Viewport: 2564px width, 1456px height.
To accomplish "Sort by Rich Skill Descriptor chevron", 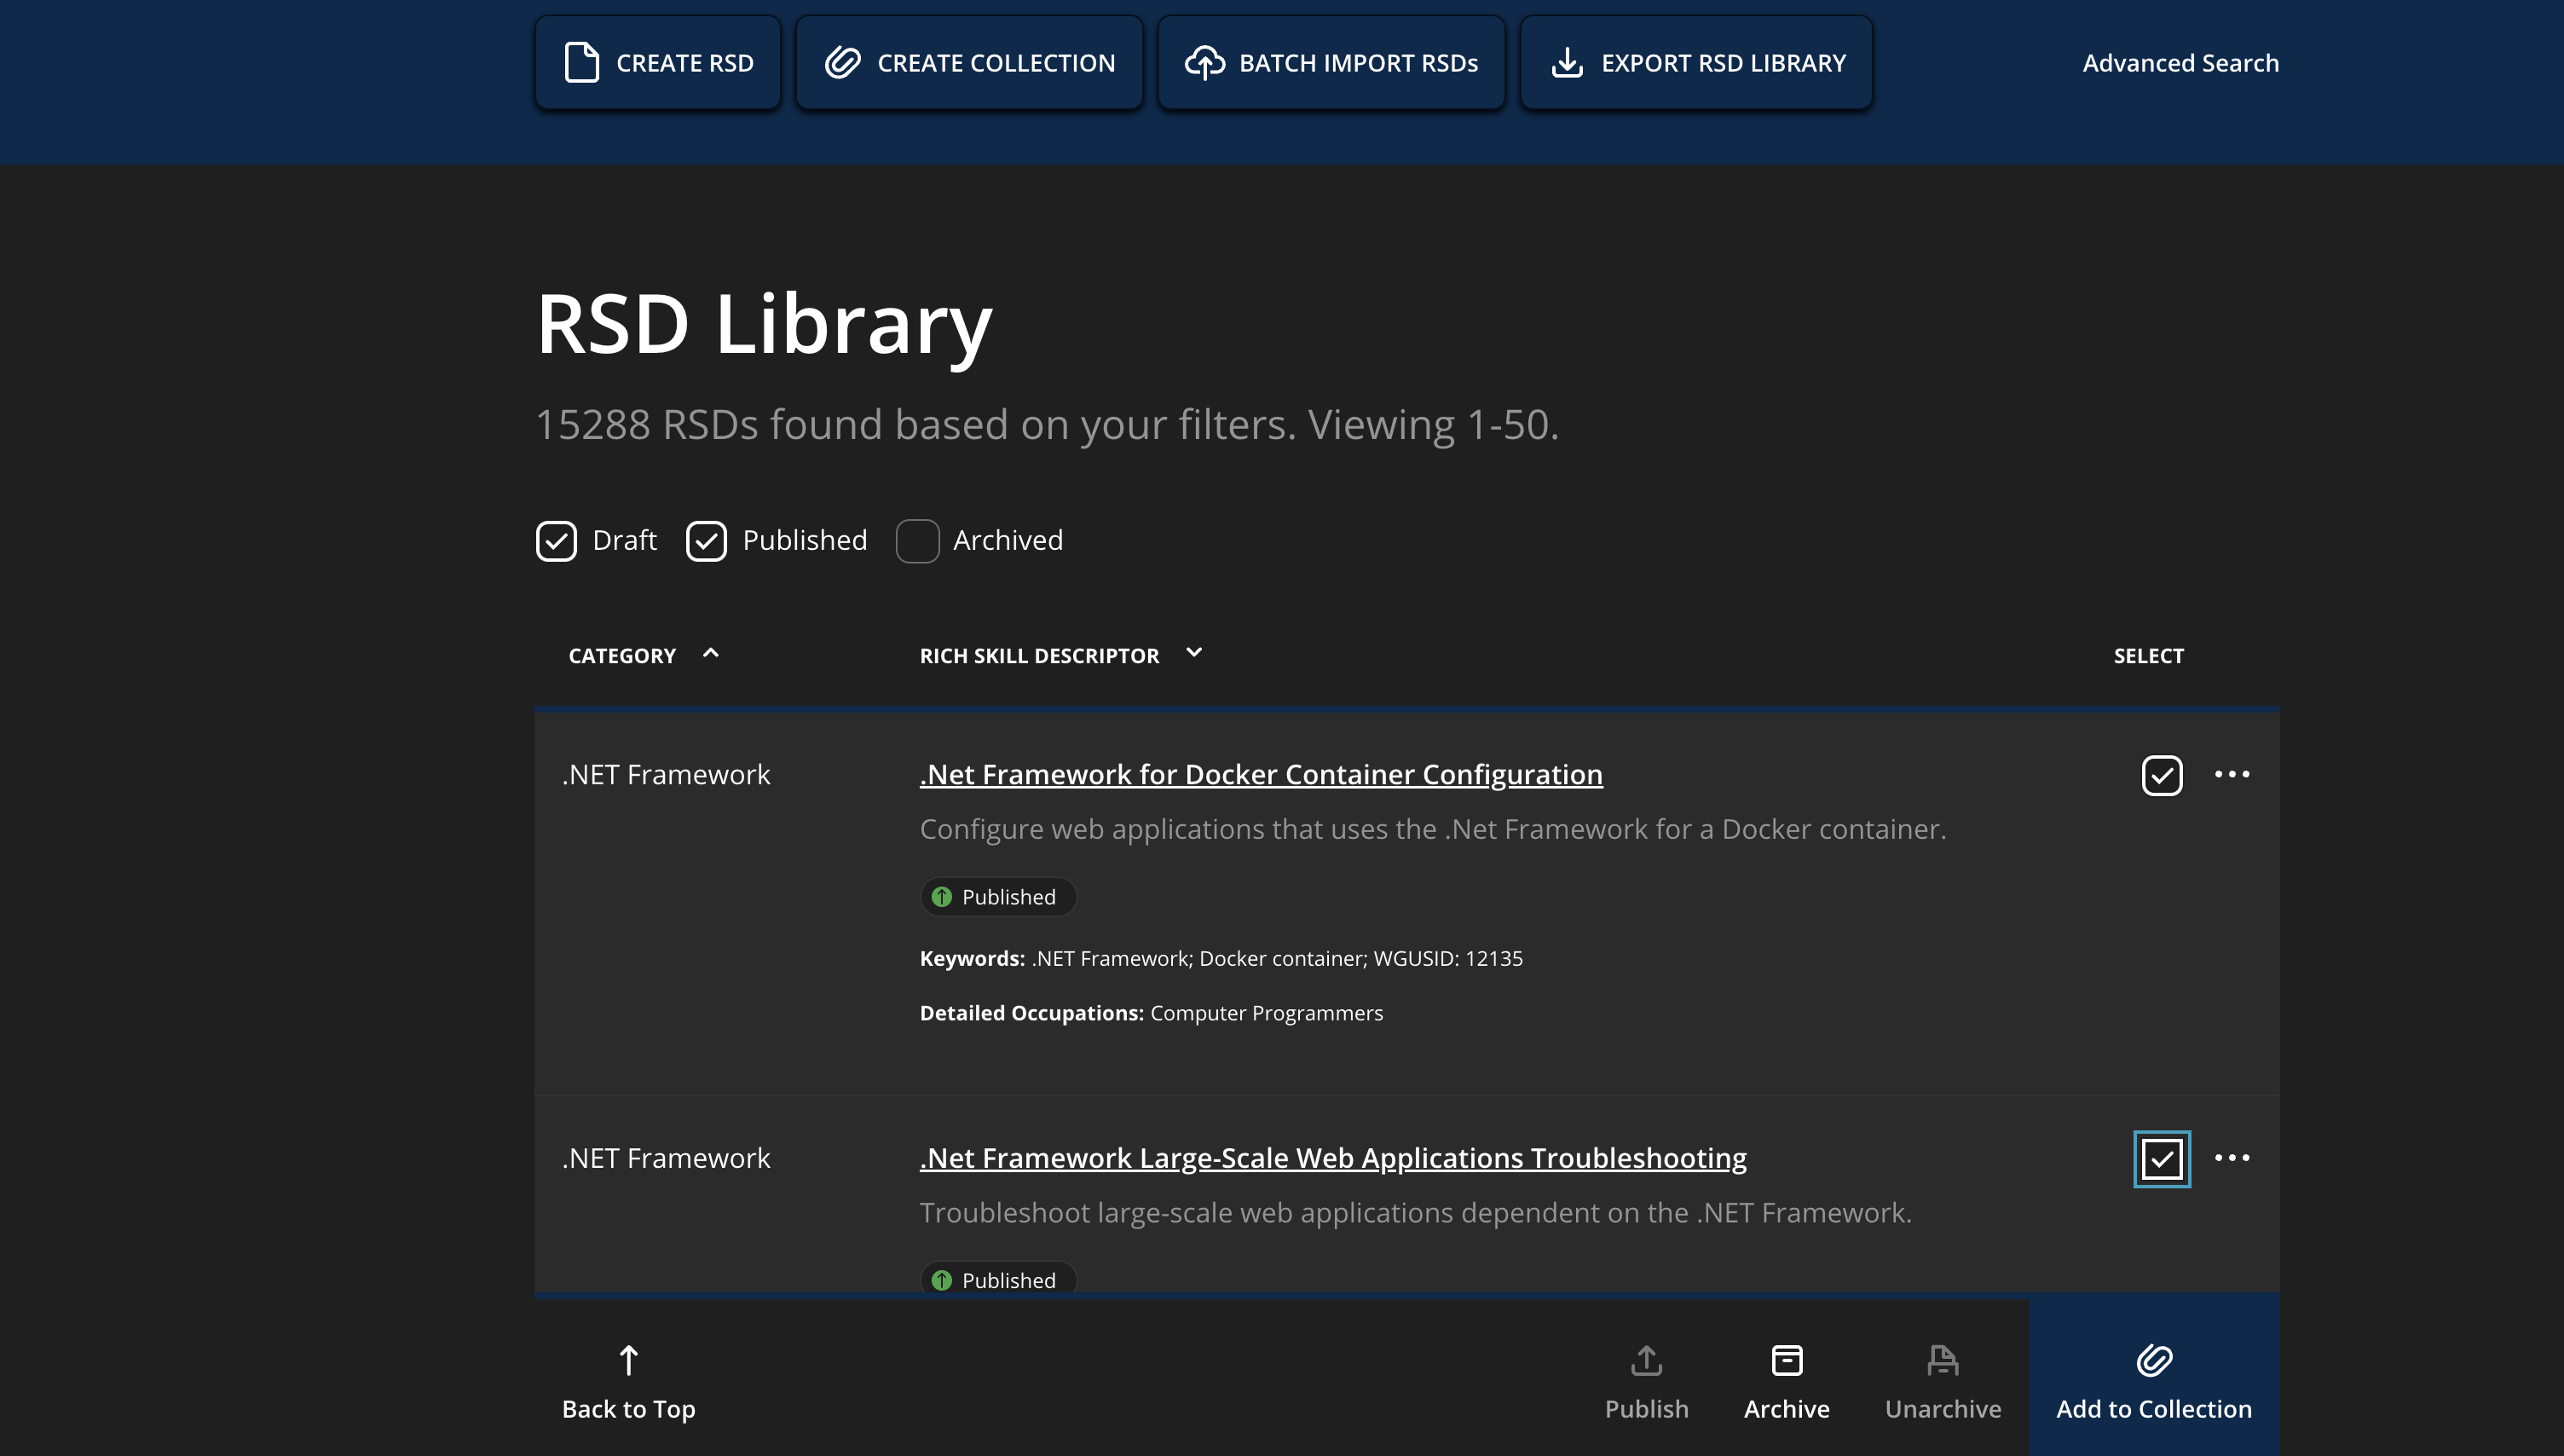I will [1193, 653].
